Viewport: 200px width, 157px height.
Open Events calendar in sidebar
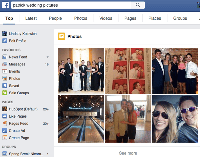pos(14,71)
